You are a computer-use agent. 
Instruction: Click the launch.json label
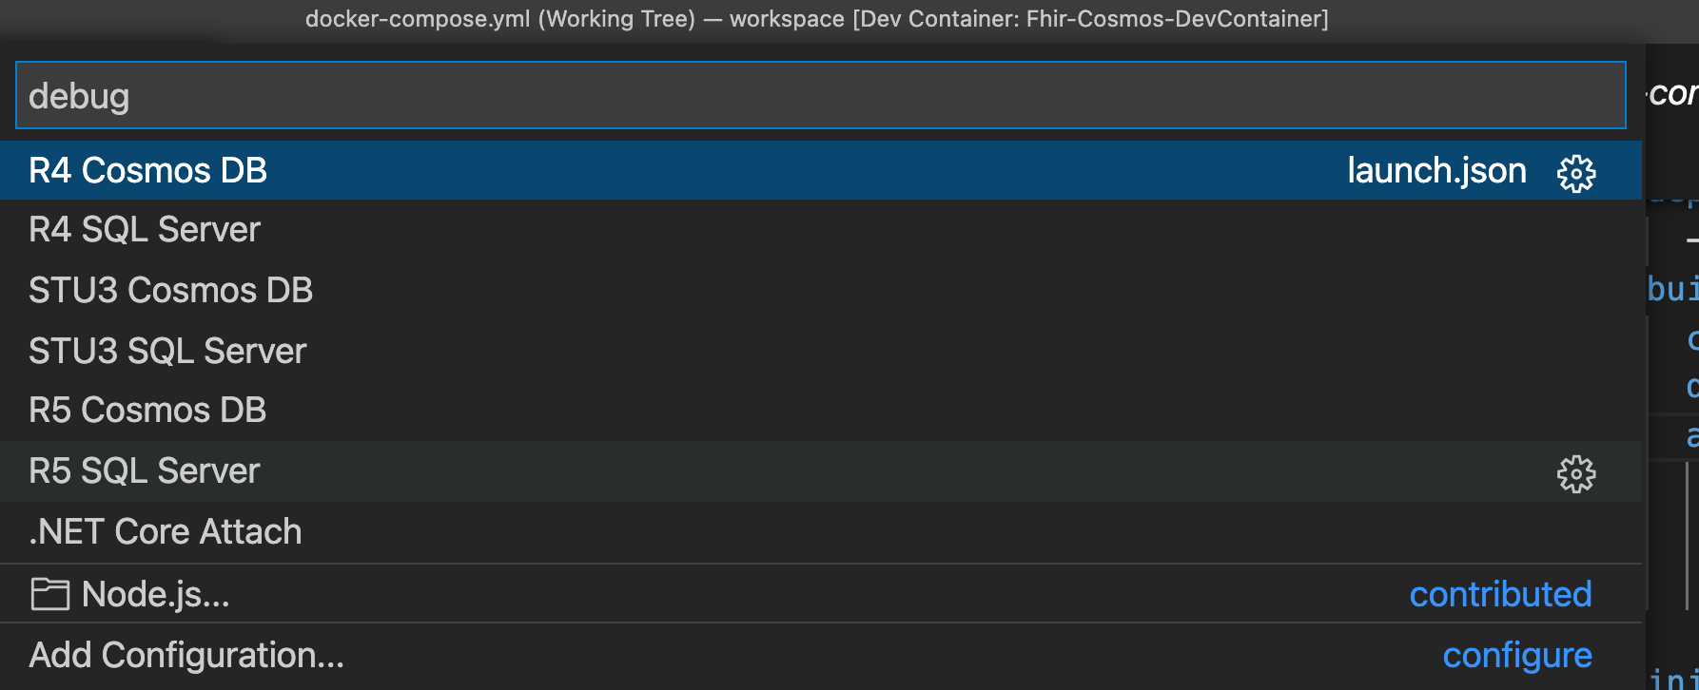click(1436, 171)
